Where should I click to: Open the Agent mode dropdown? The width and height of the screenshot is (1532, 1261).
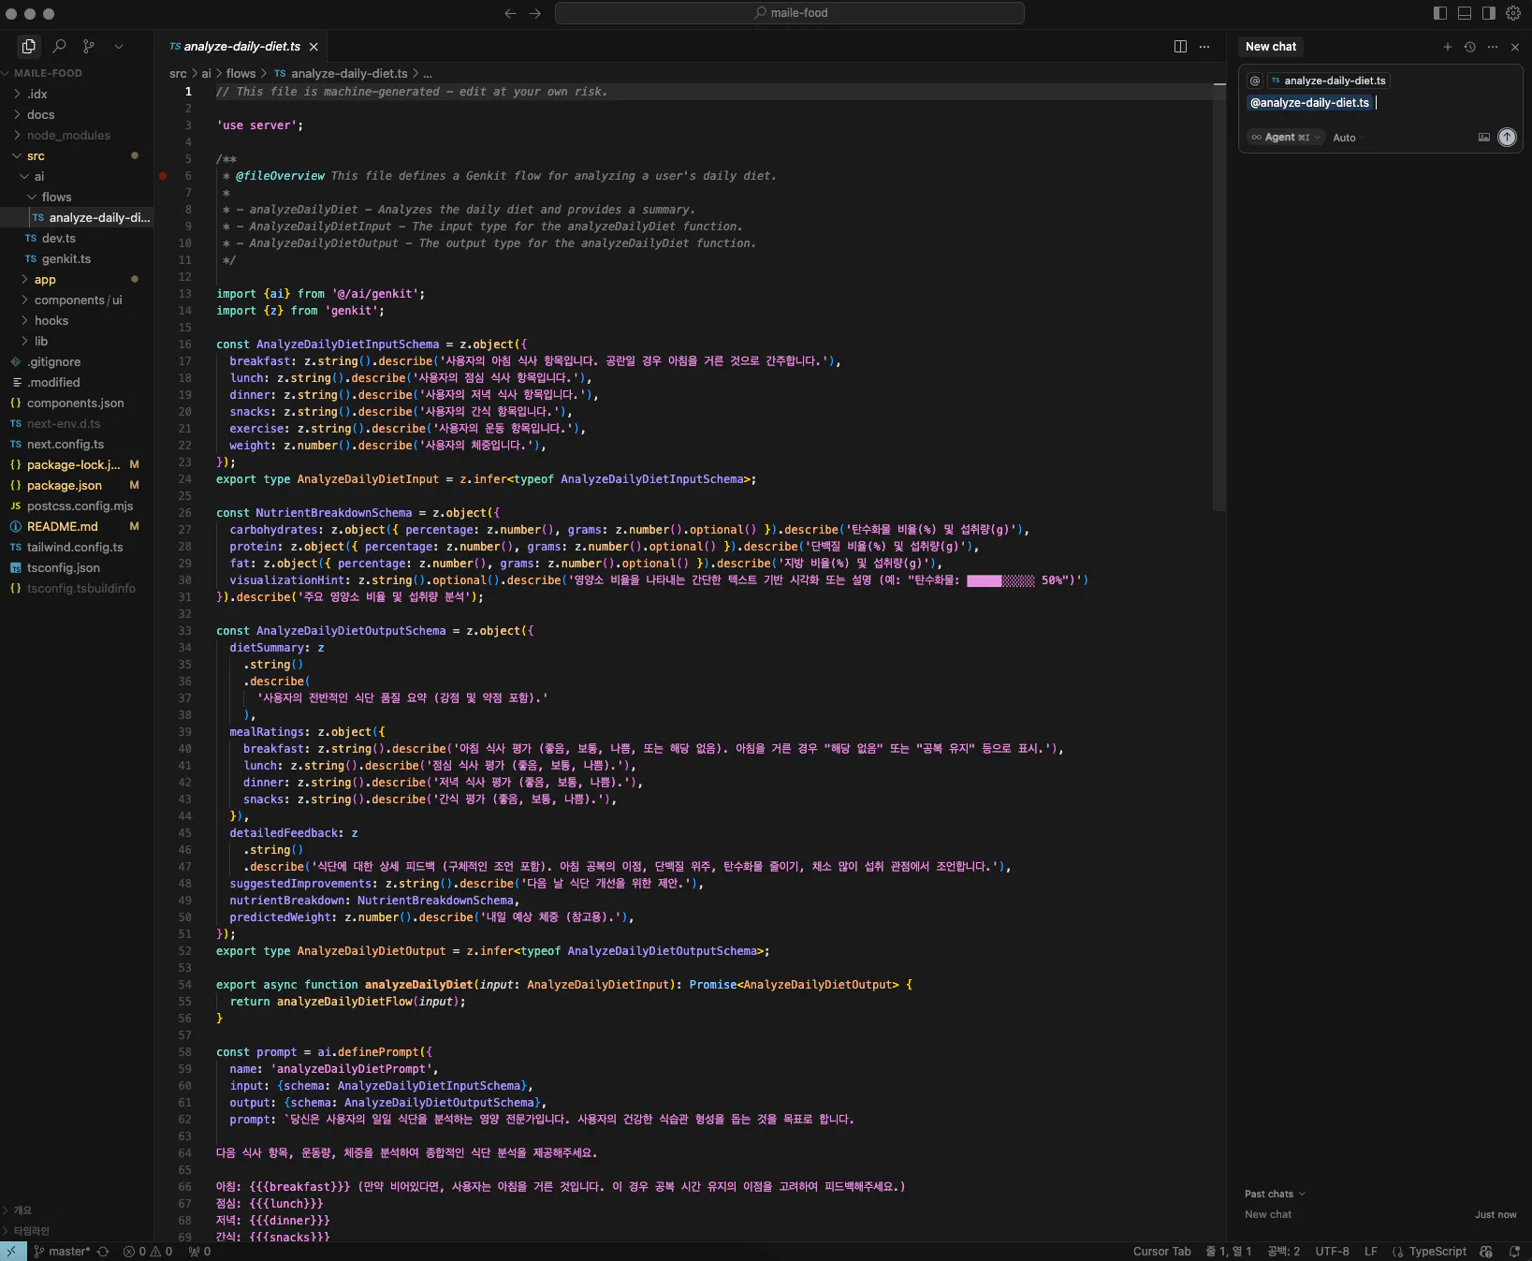click(x=1286, y=138)
